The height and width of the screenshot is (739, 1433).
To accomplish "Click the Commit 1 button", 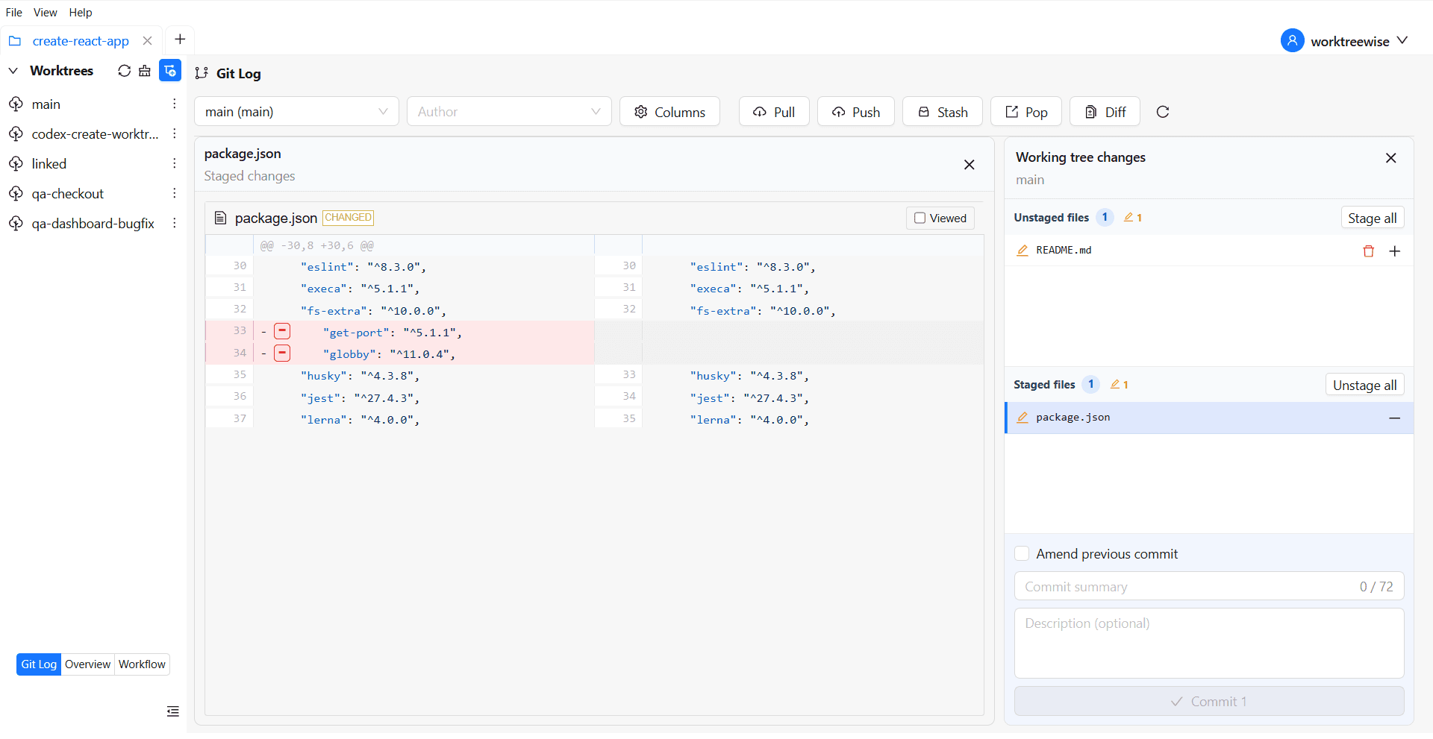I will tap(1209, 702).
